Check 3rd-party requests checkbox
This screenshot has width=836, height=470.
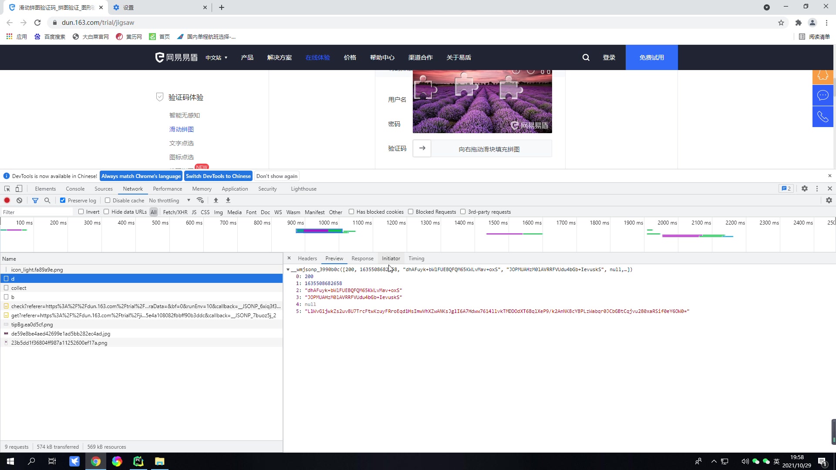(x=463, y=211)
